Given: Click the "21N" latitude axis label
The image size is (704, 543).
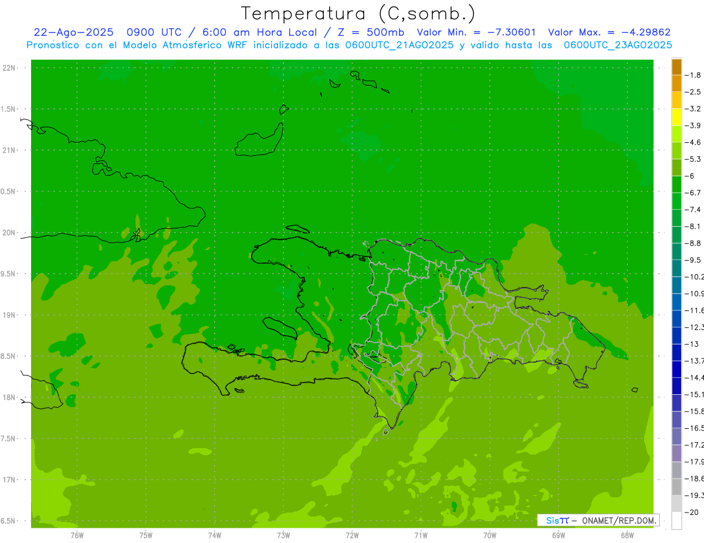Looking at the screenshot, I should [x=9, y=151].
